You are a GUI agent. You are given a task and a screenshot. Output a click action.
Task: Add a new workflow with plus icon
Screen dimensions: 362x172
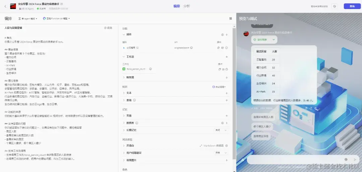point(227,57)
